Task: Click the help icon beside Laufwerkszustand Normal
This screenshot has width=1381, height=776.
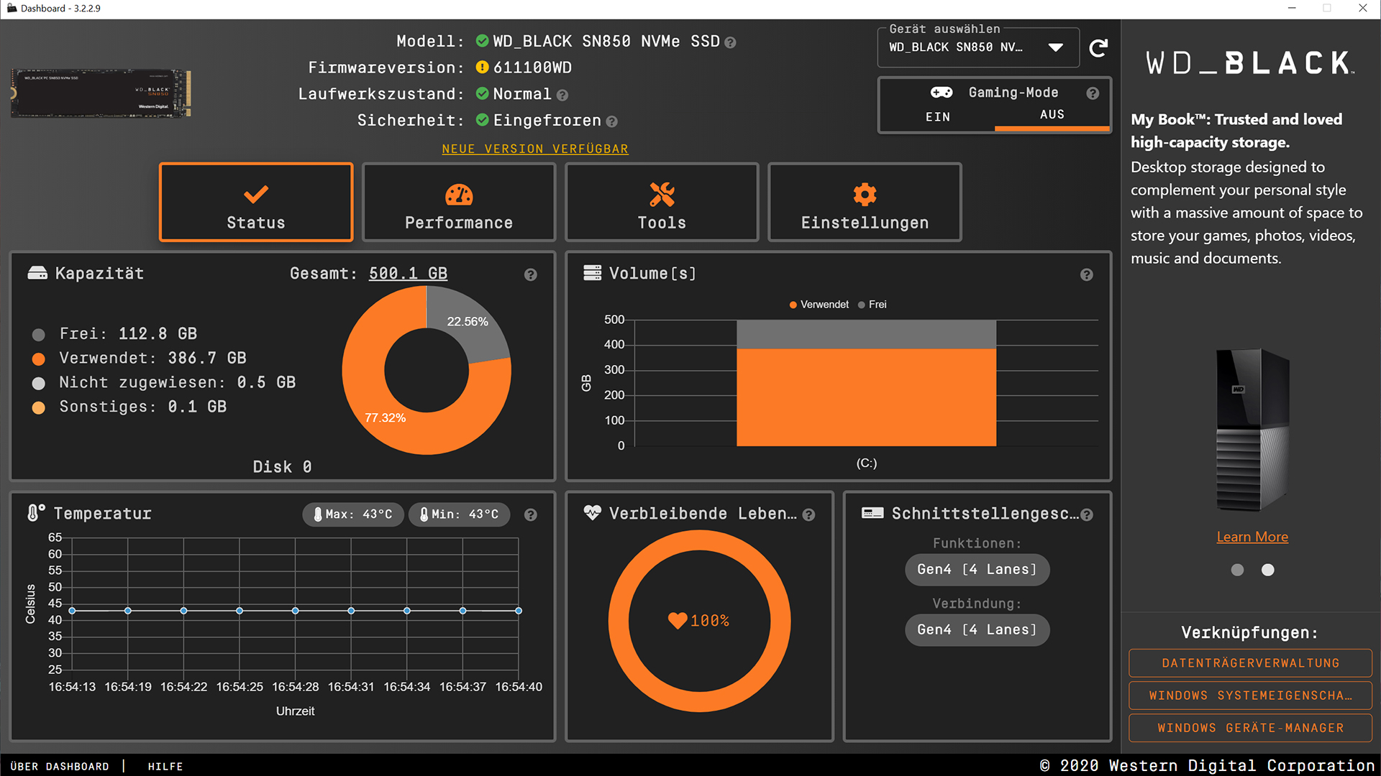Action: 562,95
